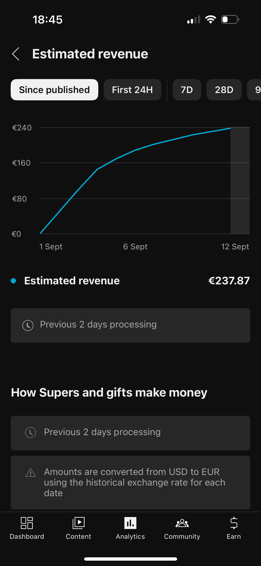This screenshot has width=261, height=566.
Task: Select the Since published filter
Action: pyautogui.click(x=54, y=90)
